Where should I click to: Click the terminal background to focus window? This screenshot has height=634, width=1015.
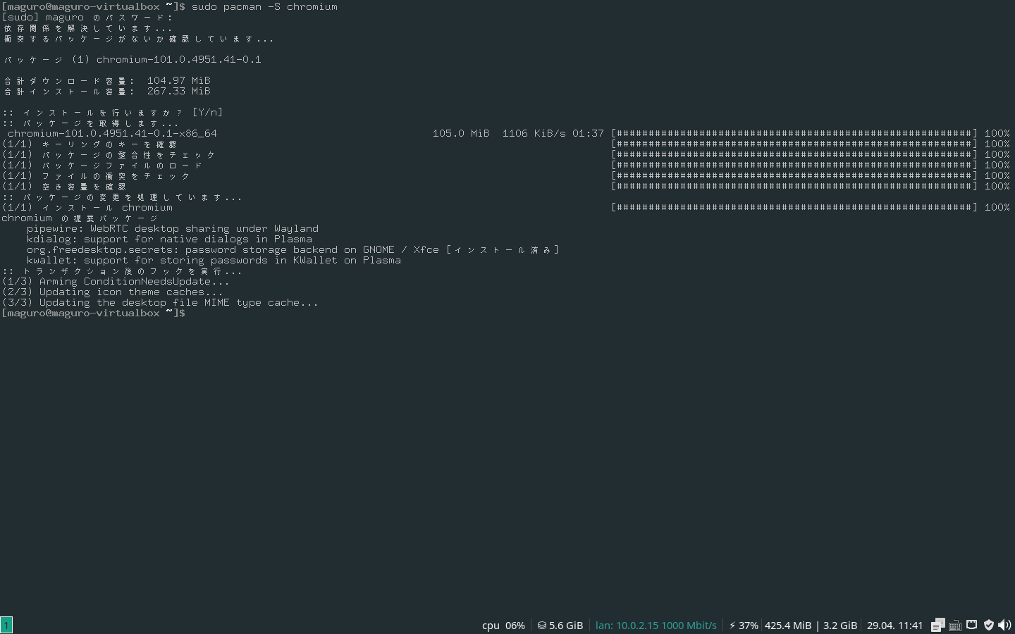493,423
